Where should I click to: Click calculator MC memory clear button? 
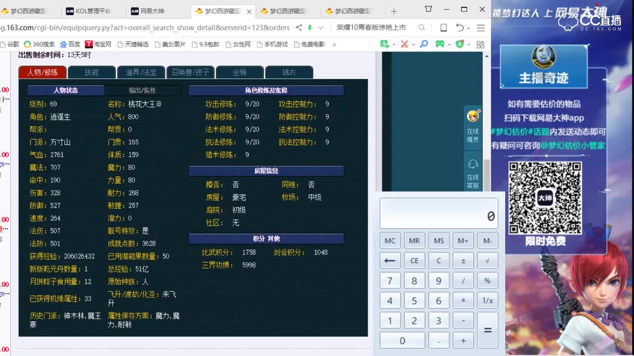coord(390,240)
